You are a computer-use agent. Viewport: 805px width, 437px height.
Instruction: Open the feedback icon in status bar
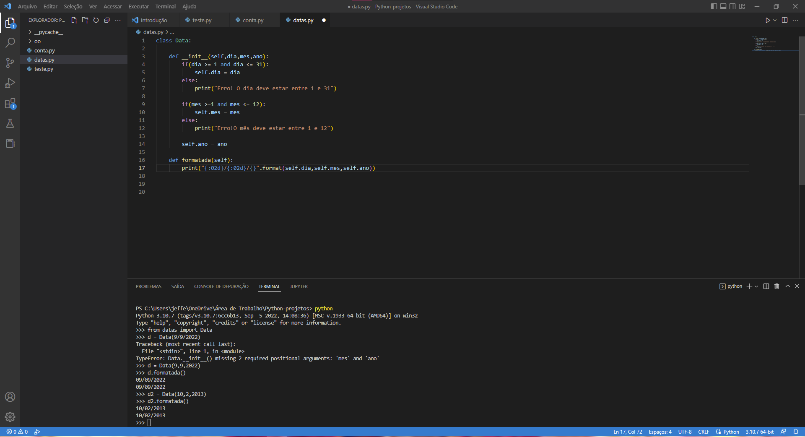[783, 432]
